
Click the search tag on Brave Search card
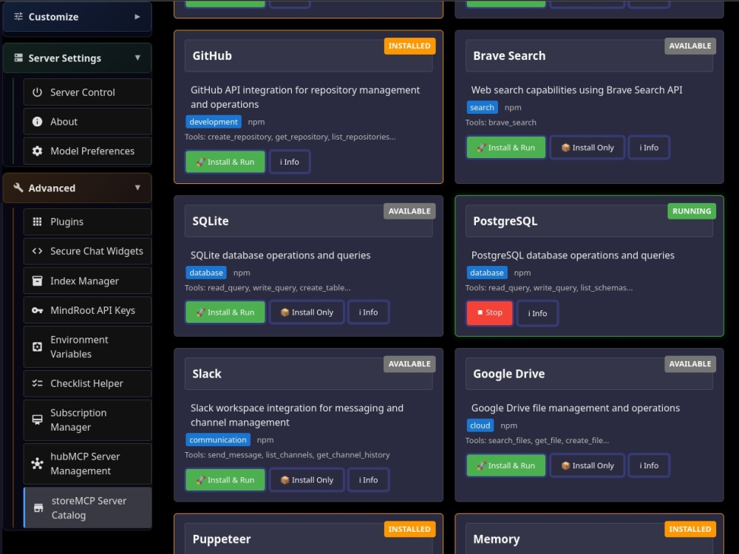[x=482, y=107]
